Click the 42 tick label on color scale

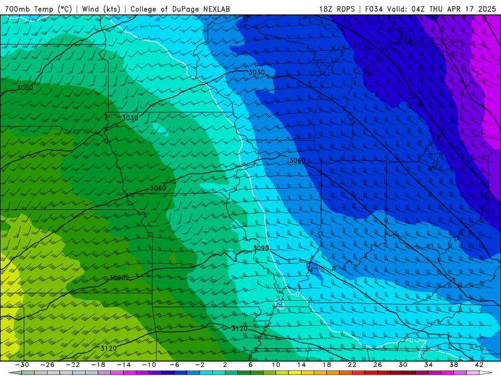479,365
